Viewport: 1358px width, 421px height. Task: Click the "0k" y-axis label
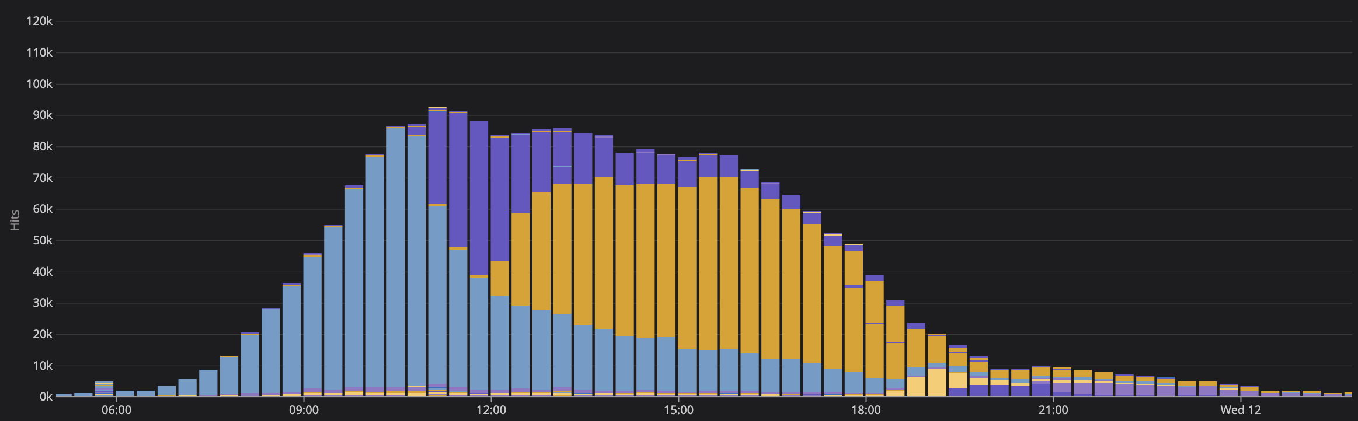click(45, 397)
